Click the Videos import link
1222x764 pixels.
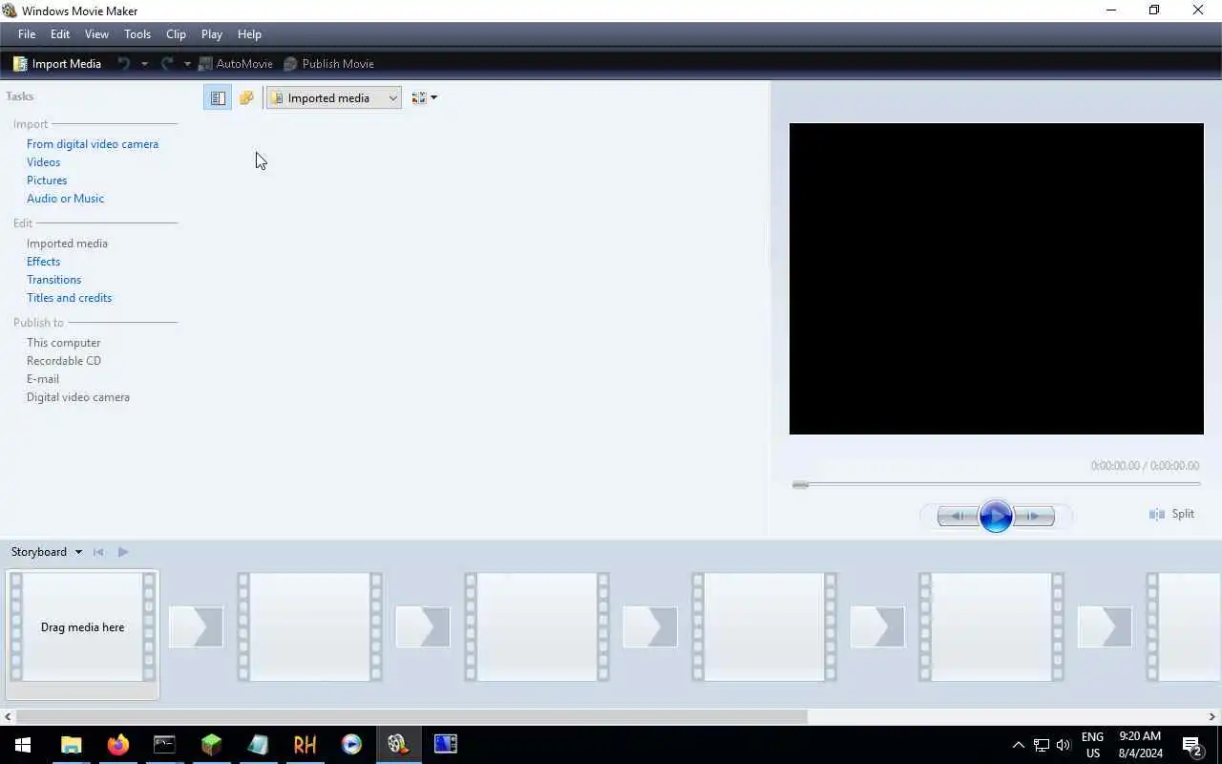click(43, 162)
